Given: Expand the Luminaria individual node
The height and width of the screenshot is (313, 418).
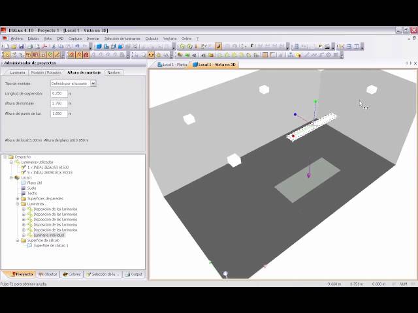Looking at the screenshot, I should click(x=24, y=235).
